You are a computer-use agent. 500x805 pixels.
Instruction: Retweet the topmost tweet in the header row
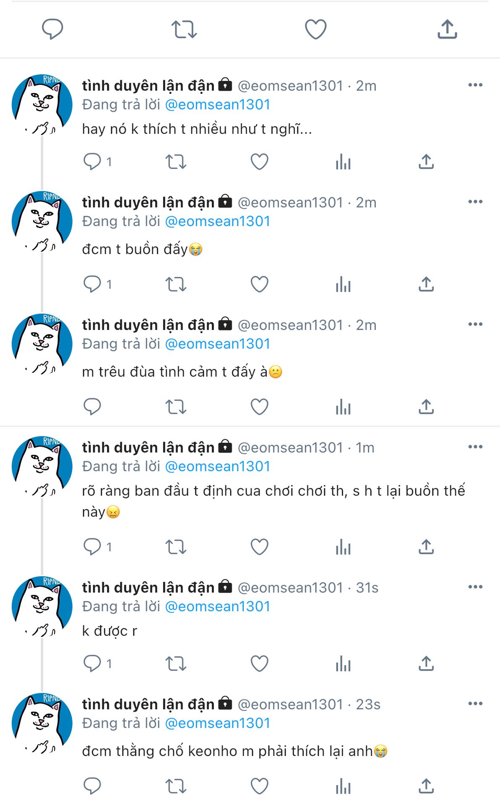(x=184, y=29)
